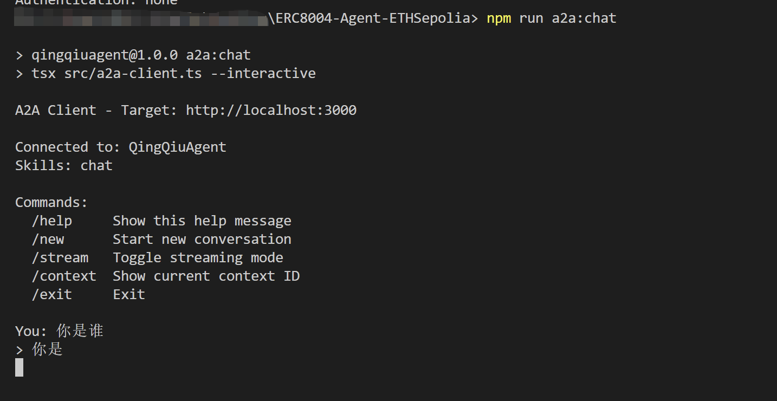777x401 pixels.
Task: Click "Toggle streaming mode" description text
Action: point(198,258)
